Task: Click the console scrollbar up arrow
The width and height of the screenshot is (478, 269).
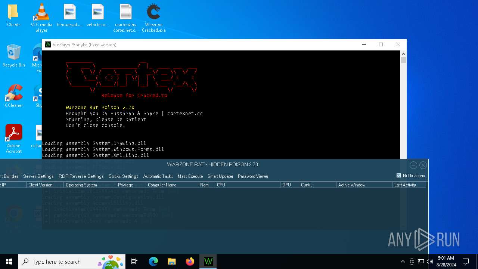Action: click(x=403, y=54)
